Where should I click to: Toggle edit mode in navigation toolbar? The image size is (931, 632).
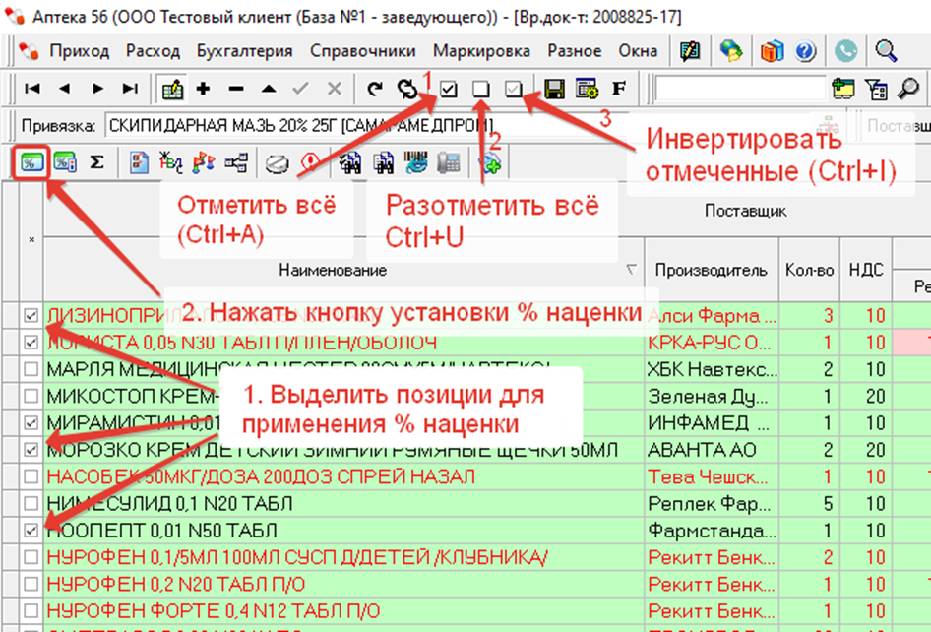172,90
